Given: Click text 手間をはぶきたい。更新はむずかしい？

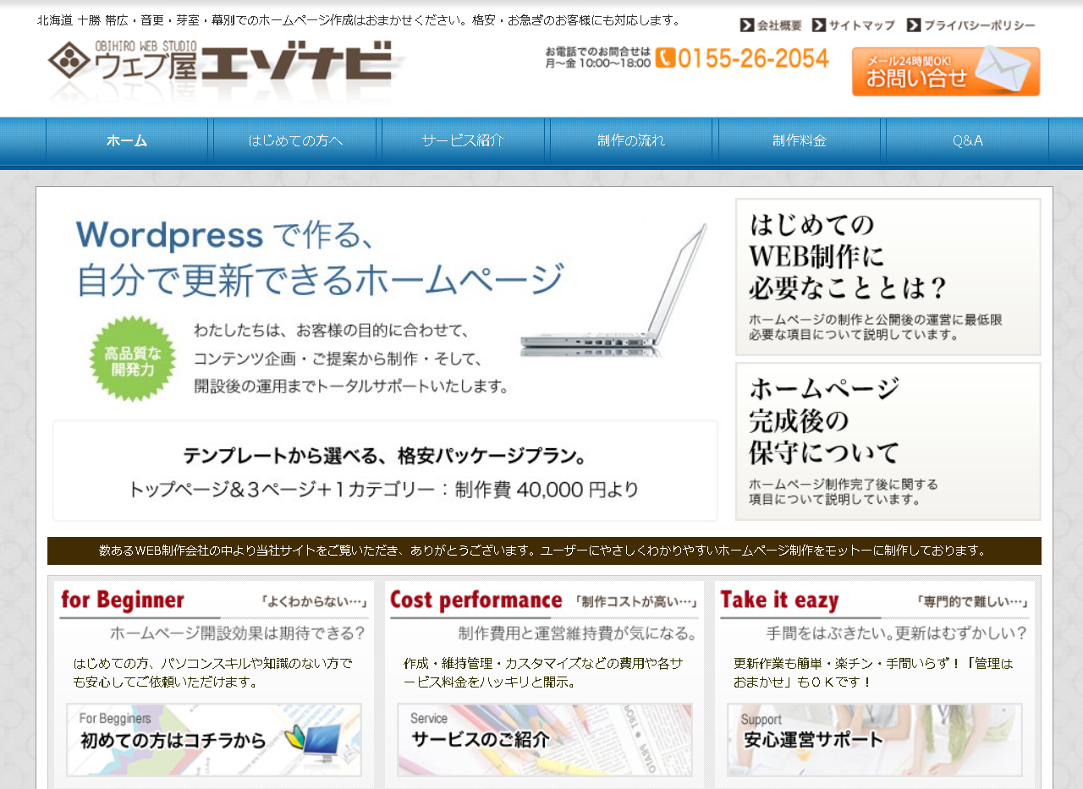Looking at the screenshot, I should [897, 633].
